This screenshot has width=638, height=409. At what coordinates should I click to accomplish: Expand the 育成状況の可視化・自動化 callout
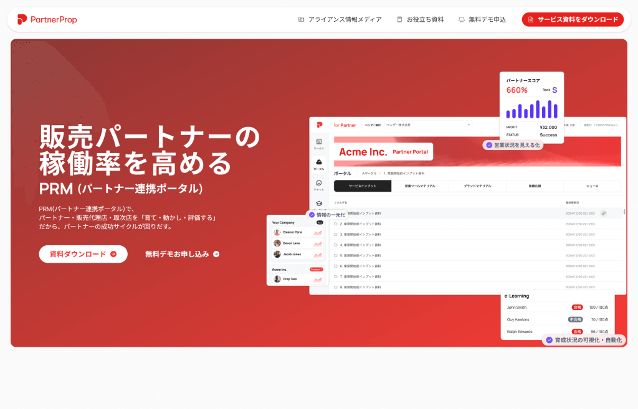tap(586, 340)
